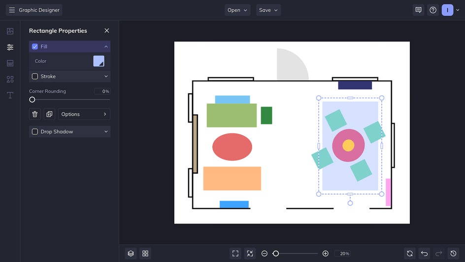Uncheck the Fill checkbox
The image size is (465, 262).
click(35, 47)
